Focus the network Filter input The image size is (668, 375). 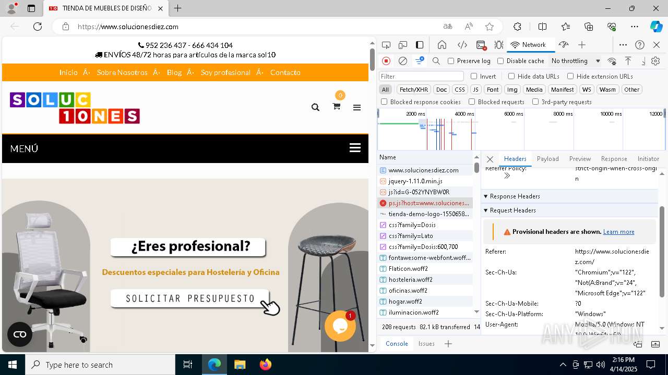point(421,76)
